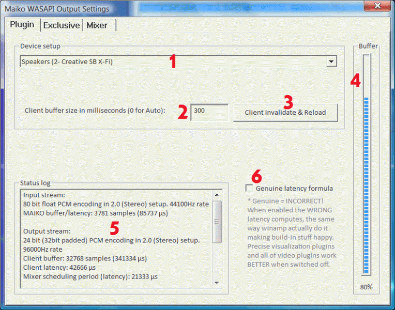Screen dimensions: 395x310
Task: Click 'Client buffer: 32768 samples' log line
Action: 85,258
